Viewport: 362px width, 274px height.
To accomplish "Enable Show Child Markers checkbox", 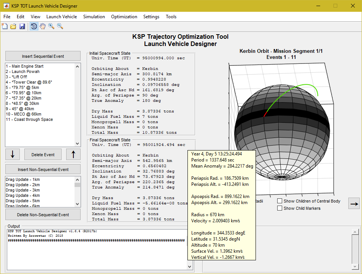I will [x=279, y=208].
